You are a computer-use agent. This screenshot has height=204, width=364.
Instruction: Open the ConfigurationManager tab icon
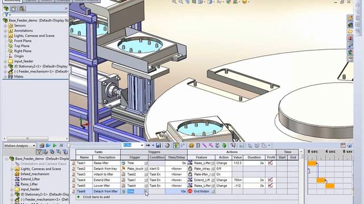coord(22,9)
